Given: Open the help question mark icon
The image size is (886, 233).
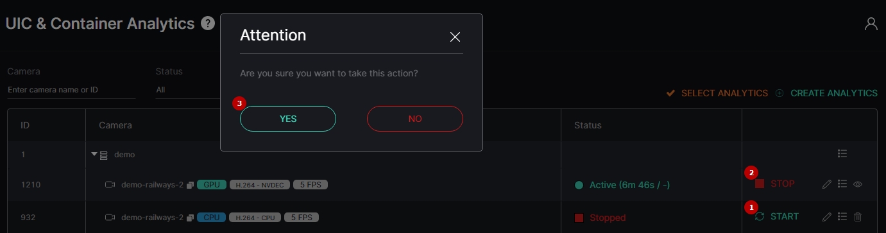Looking at the screenshot, I should (x=208, y=24).
